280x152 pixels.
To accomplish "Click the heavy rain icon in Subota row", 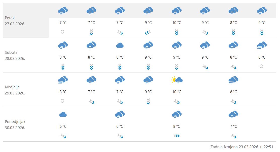I will tap(262, 45).
